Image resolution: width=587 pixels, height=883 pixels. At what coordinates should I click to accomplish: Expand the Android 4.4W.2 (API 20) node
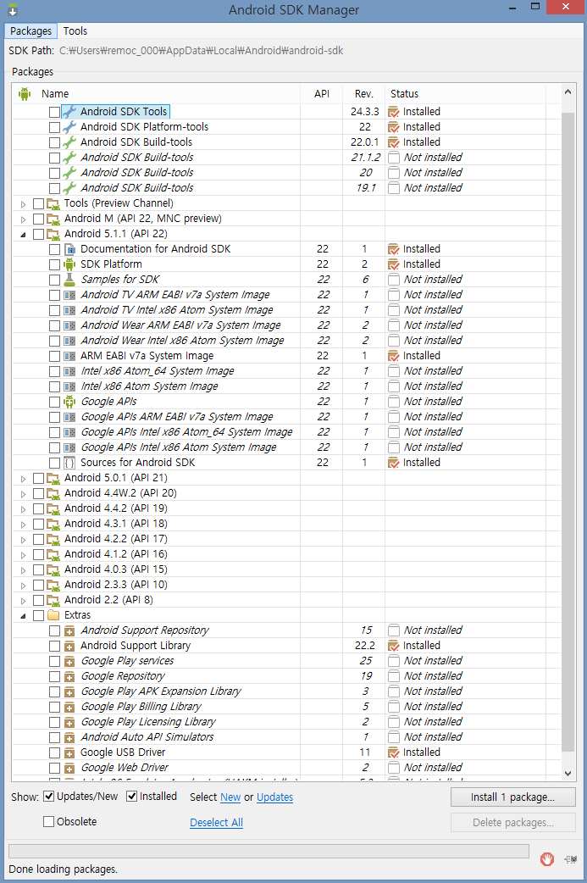tap(23, 494)
